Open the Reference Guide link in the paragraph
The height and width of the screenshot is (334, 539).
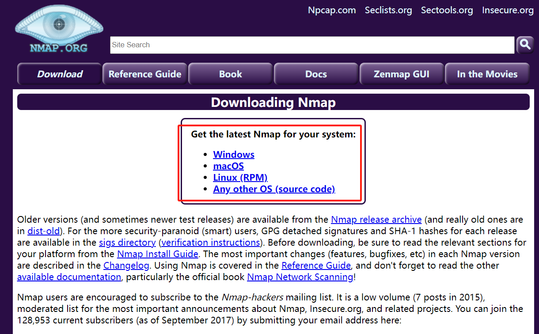point(316,266)
